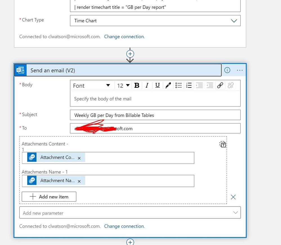The image size is (281, 245).
Task: Click Add new item button
Action: point(49,197)
